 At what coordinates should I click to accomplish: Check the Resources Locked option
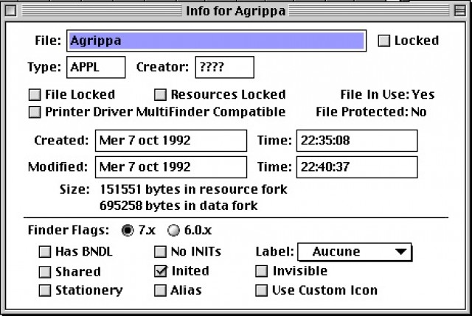click(x=161, y=94)
